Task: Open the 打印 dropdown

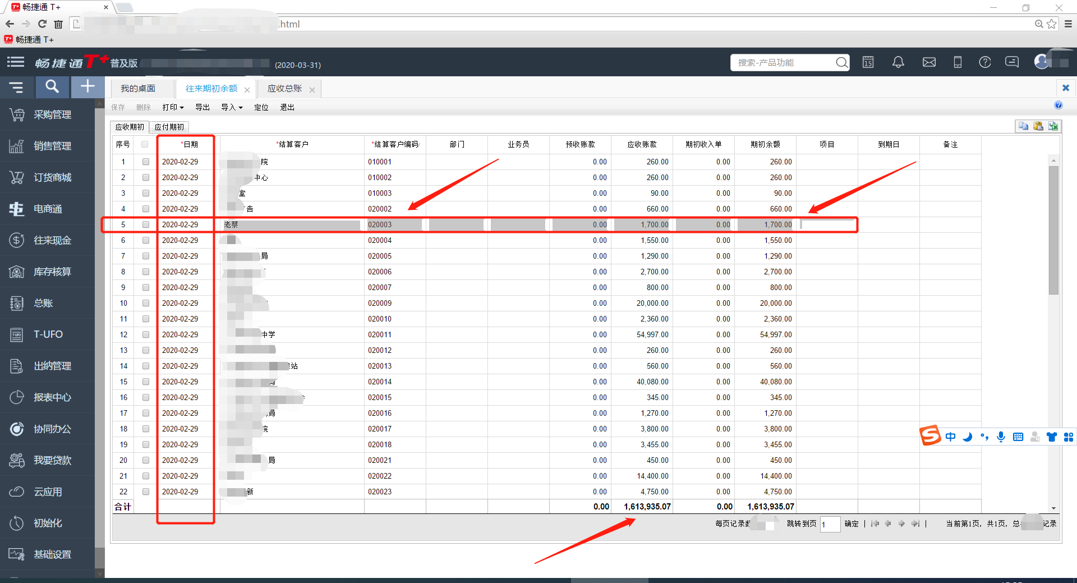Action: click(173, 107)
